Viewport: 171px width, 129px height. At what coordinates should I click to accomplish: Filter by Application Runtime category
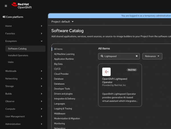click(x=64, y=59)
